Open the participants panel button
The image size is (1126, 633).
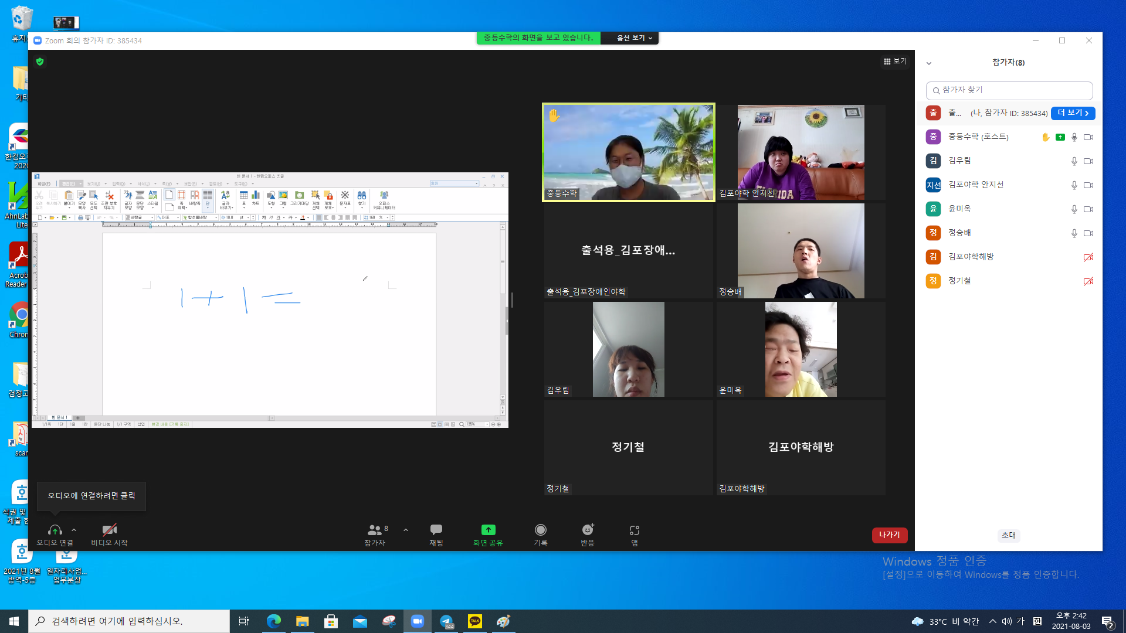pyautogui.click(x=375, y=535)
